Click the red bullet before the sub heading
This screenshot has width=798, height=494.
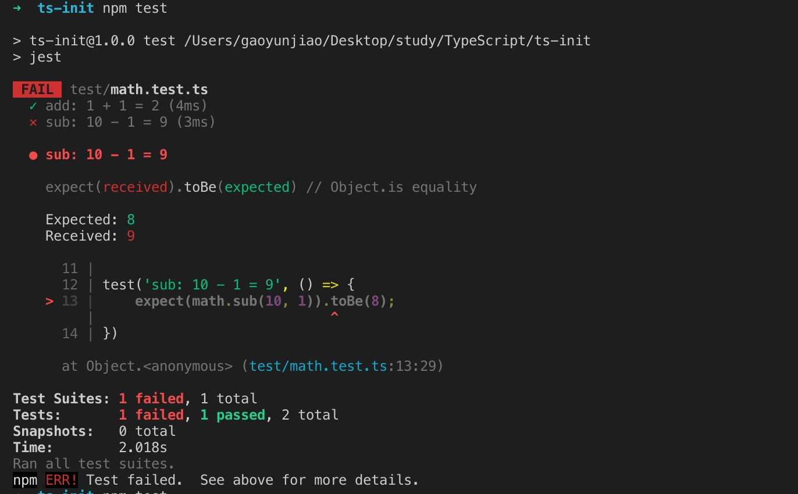tap(33, 155)
